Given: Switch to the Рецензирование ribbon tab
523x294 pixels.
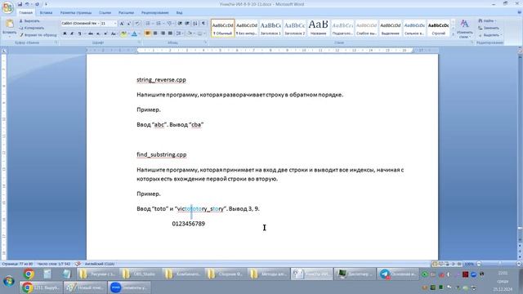Looking at the screenshot, I should pos(154,13).
